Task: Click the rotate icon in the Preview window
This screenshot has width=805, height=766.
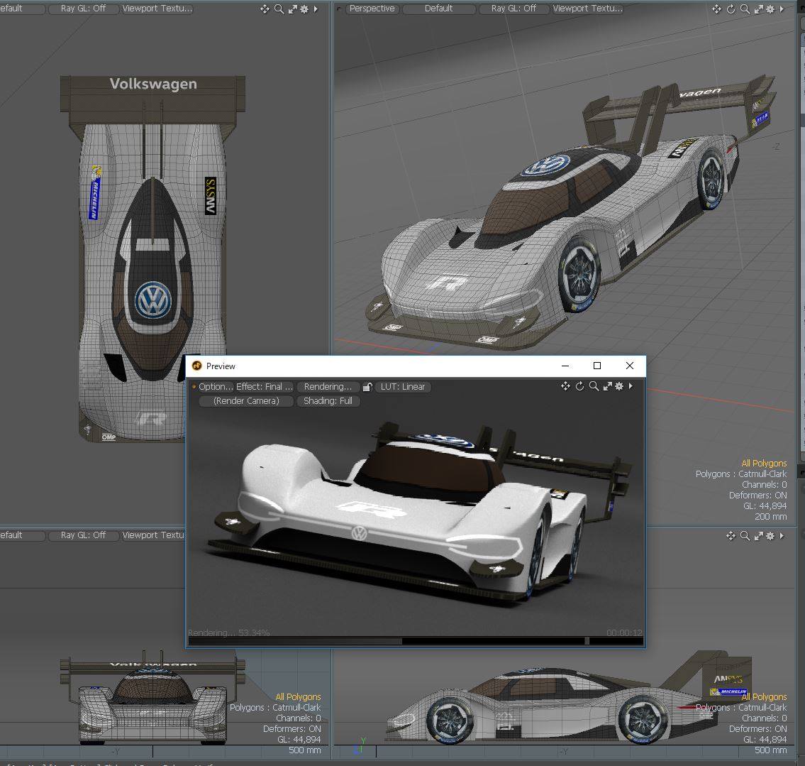Action: coord(579,385)
